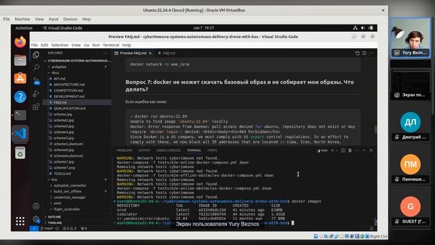Open the Search view in the activity bar
Screen dimensions: 435x245
(36, 67)
